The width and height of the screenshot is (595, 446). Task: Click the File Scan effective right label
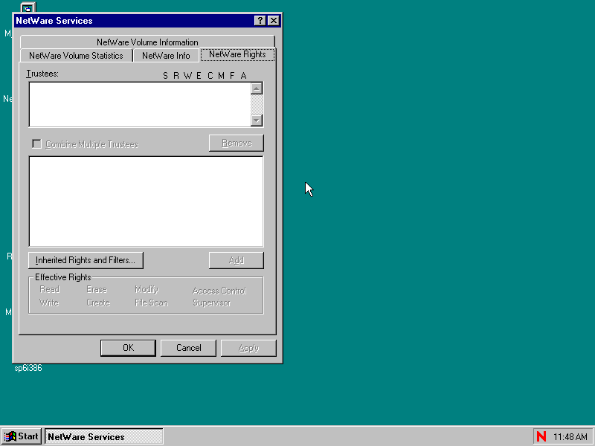click(x=152, y=303)
